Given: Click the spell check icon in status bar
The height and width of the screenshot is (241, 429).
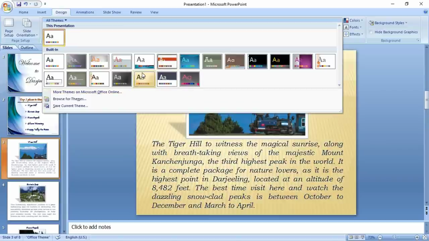Looking at the screenshot, I should [58, 237].
